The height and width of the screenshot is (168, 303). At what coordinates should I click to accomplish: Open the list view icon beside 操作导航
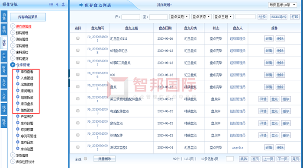(51, 4)
